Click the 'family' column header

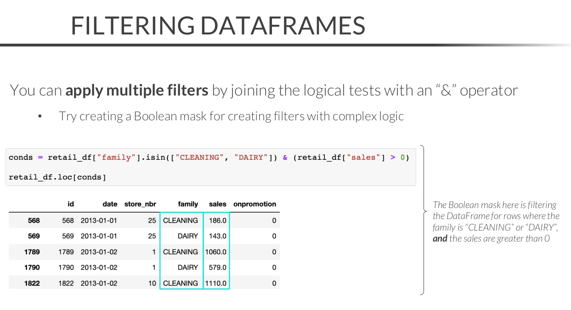[x=188, y=204]
